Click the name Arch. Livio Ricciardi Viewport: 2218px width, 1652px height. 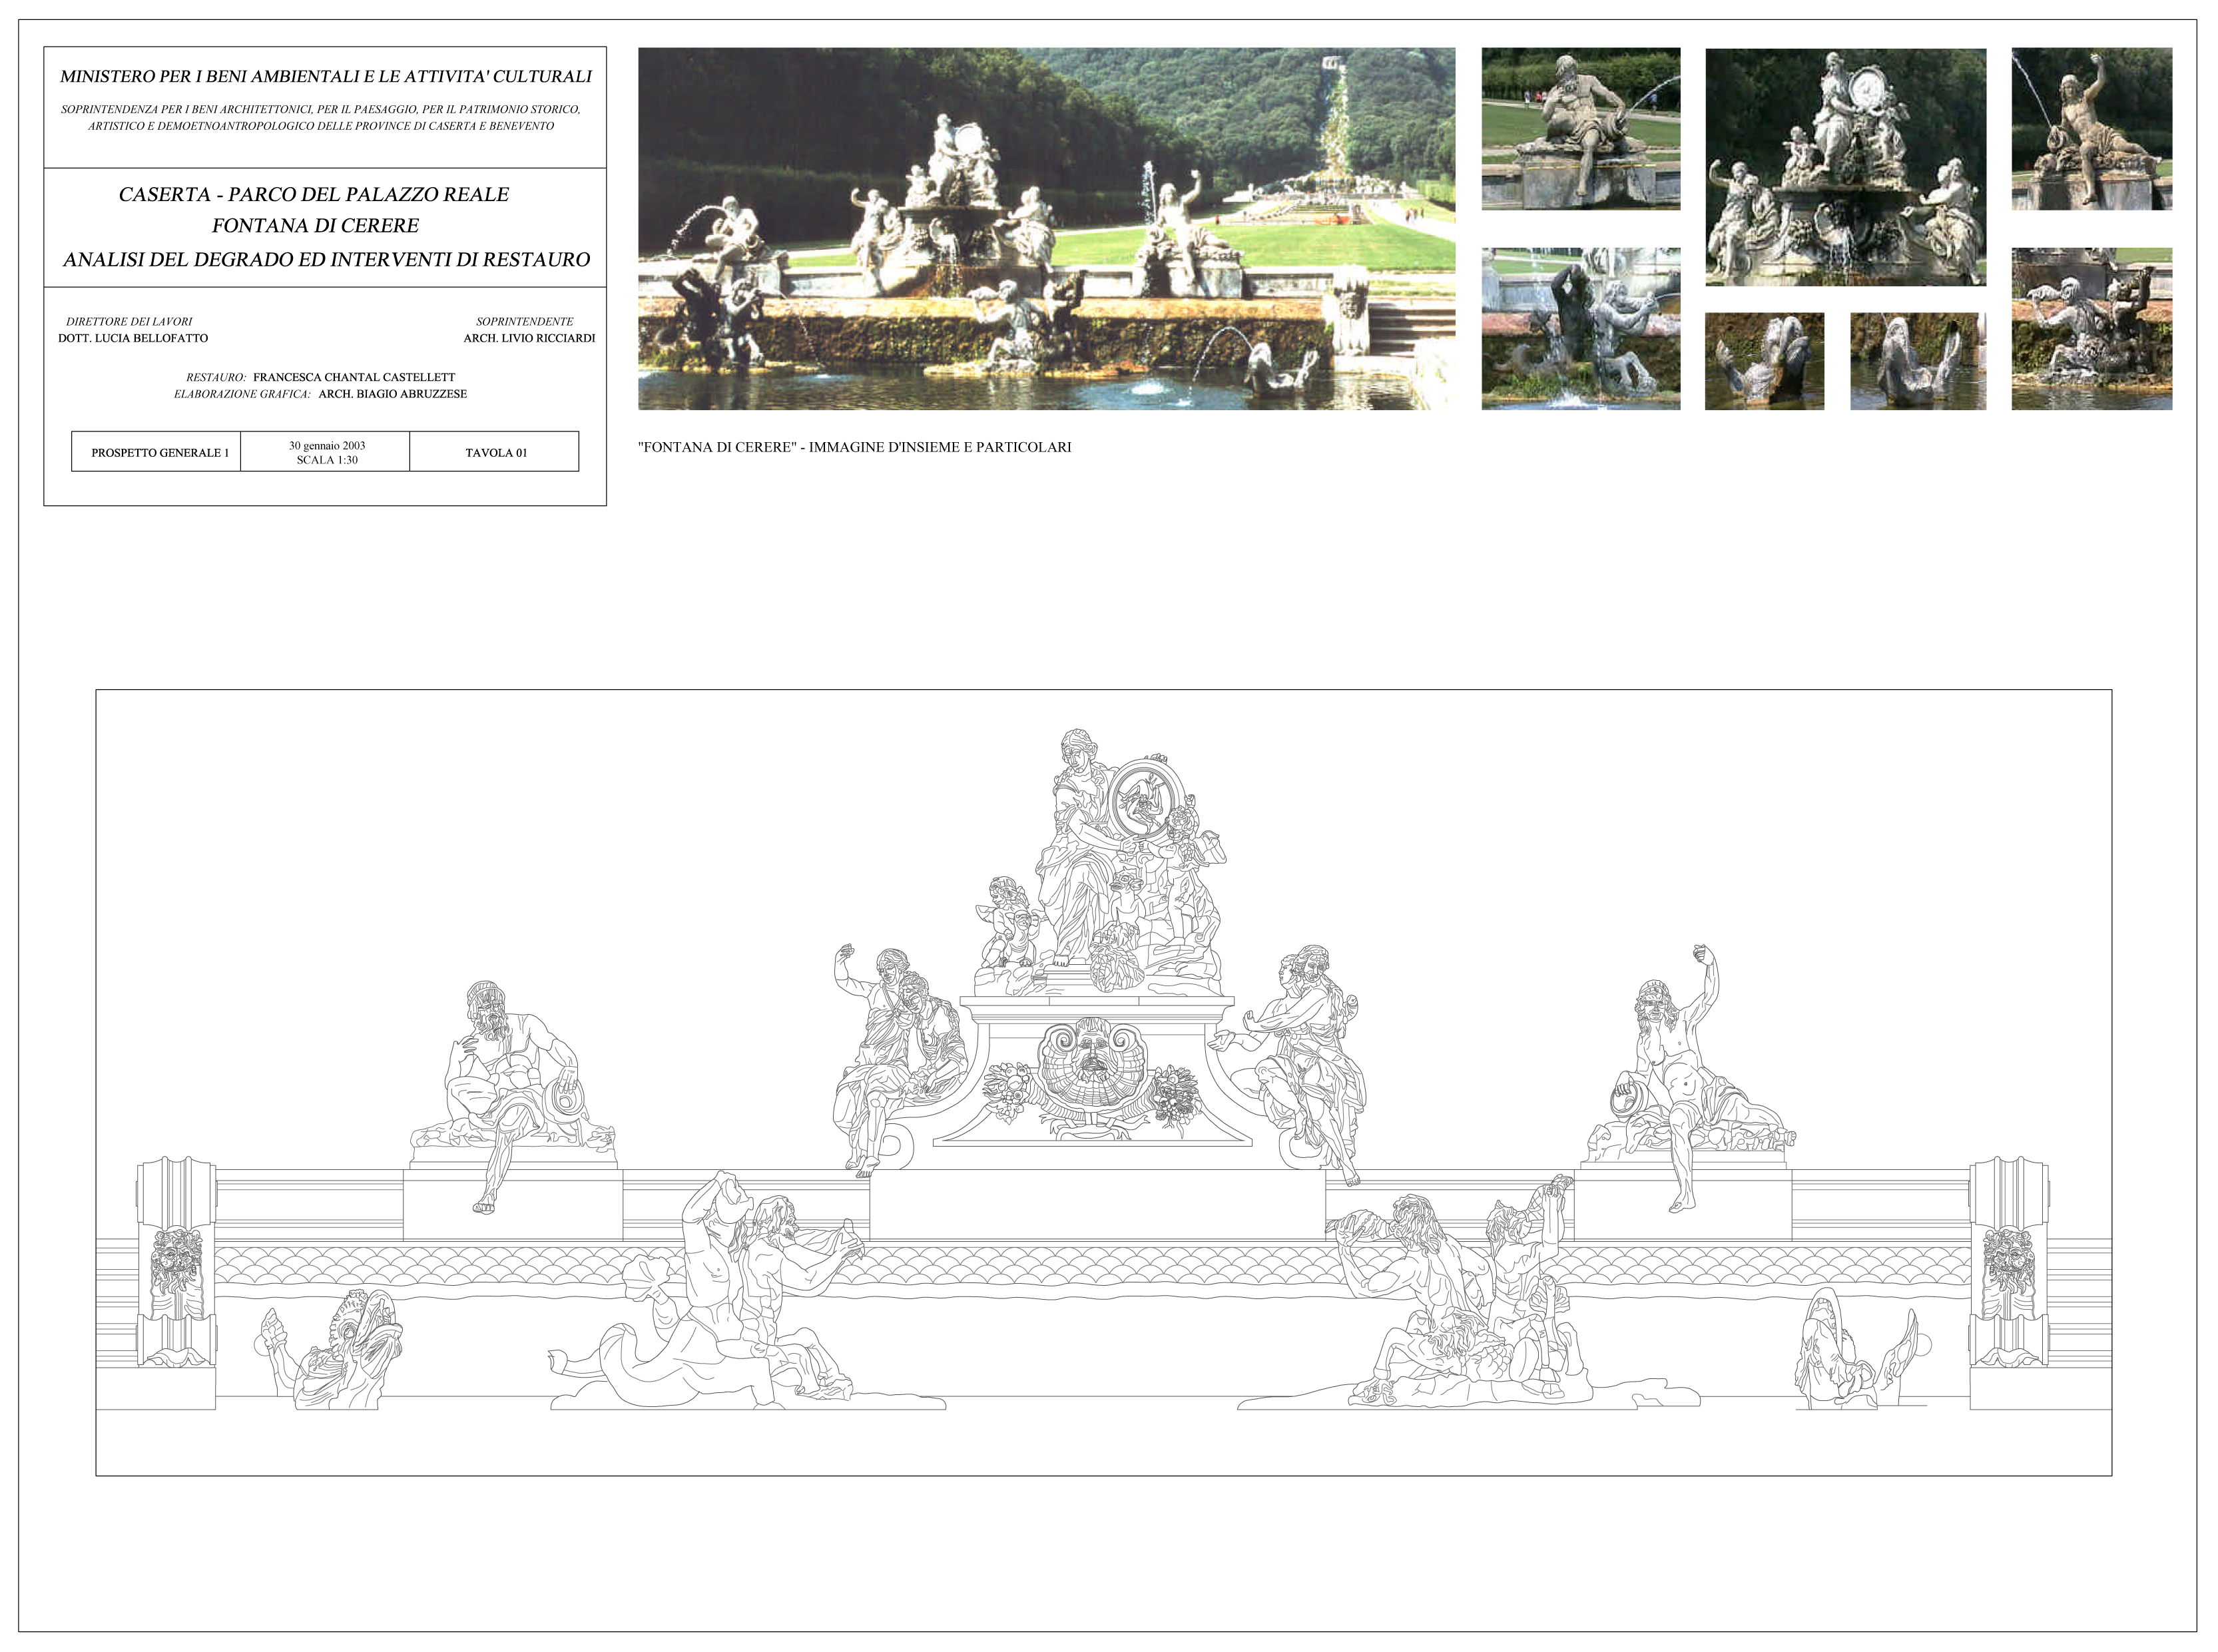529,338
